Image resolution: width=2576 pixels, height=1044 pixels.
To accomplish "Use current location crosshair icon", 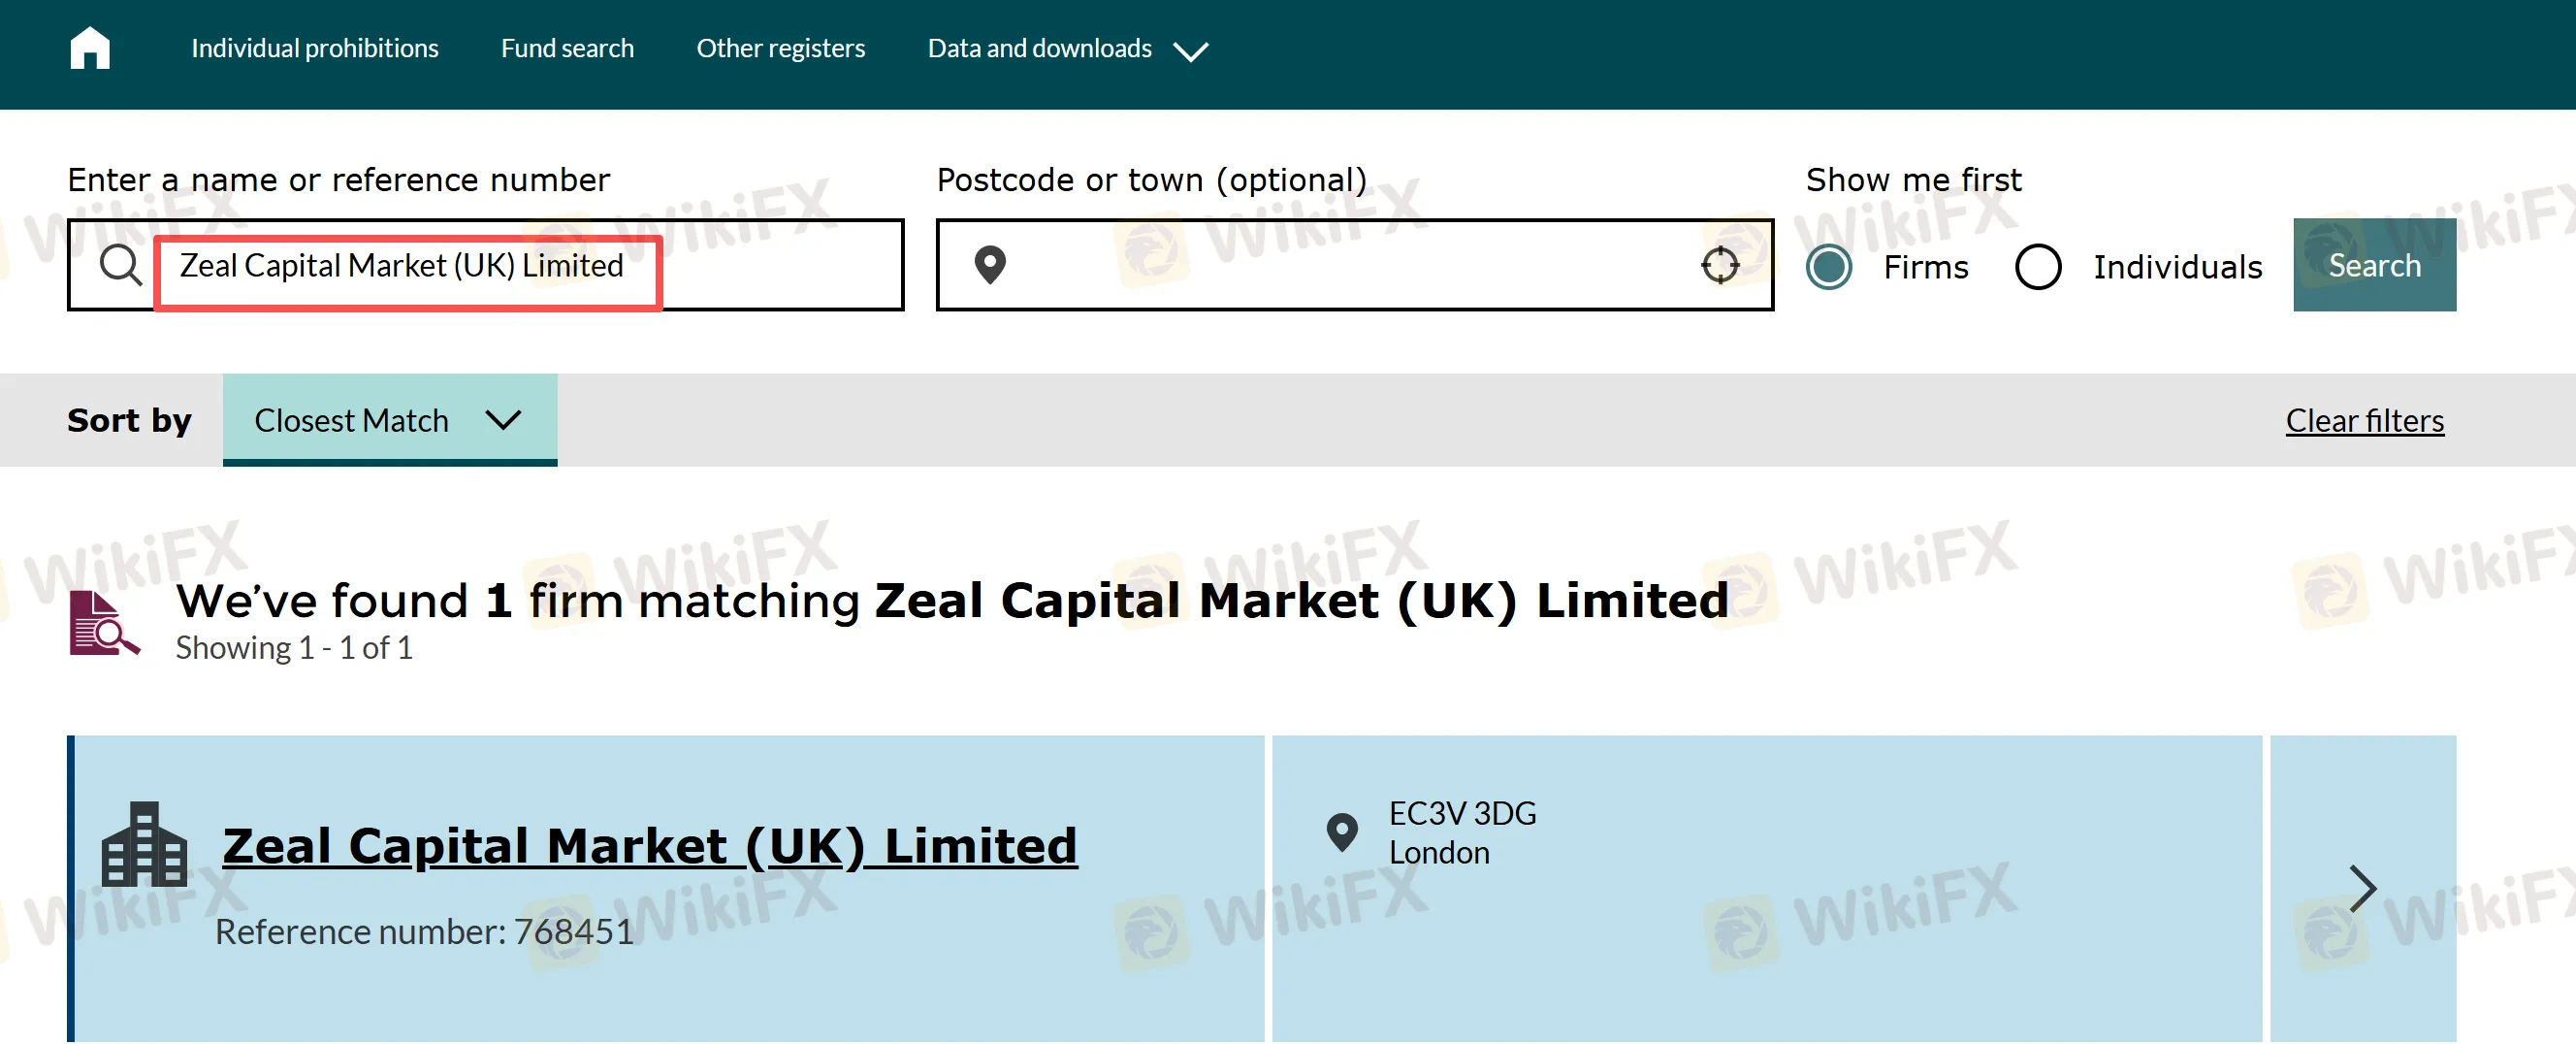I will pos(1719,265).
